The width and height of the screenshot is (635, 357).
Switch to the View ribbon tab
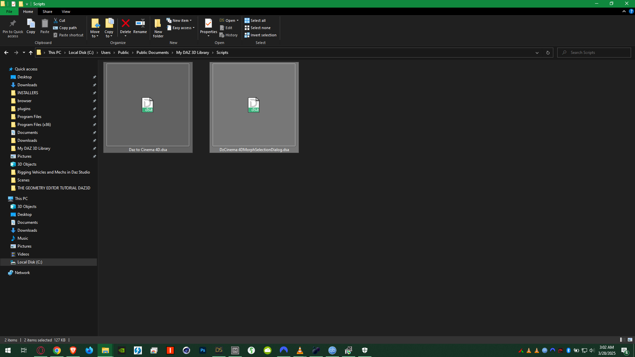click(x=66, y=12)
